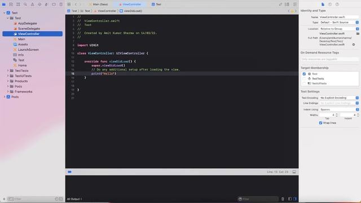Reveal full path in Finder arrow

click(354, 45)
